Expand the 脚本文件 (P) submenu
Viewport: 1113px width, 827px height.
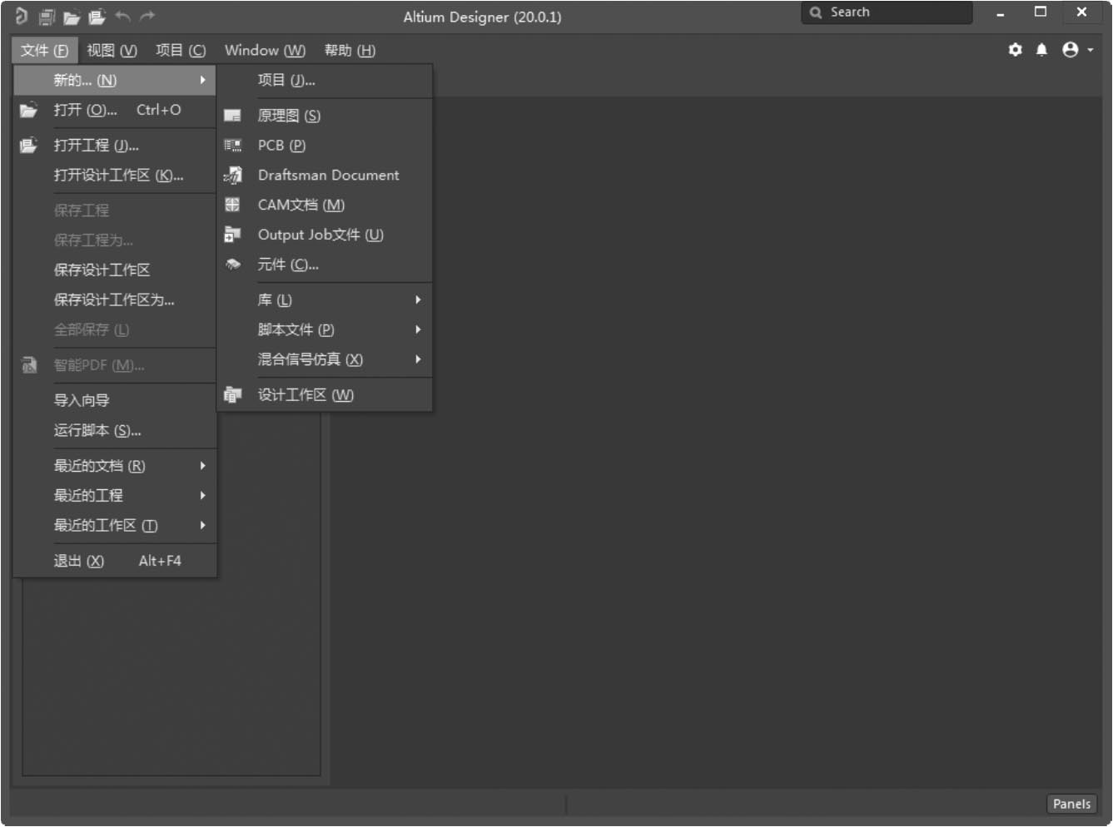pyautogui.click(x=325, y=330)
